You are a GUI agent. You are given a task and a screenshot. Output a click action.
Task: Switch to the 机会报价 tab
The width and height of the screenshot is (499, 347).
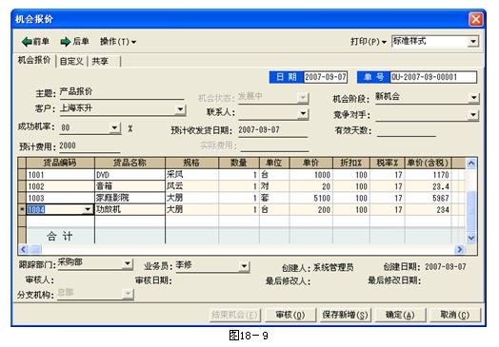tap(34, 60)
